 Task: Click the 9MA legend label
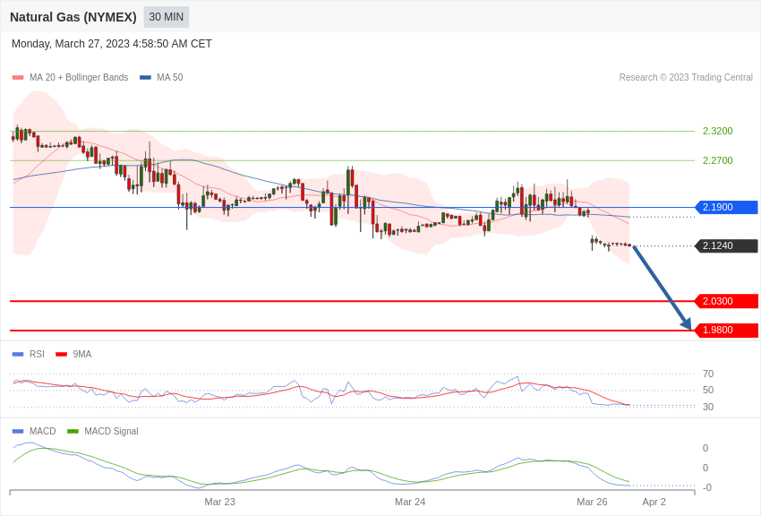[82, 355]
